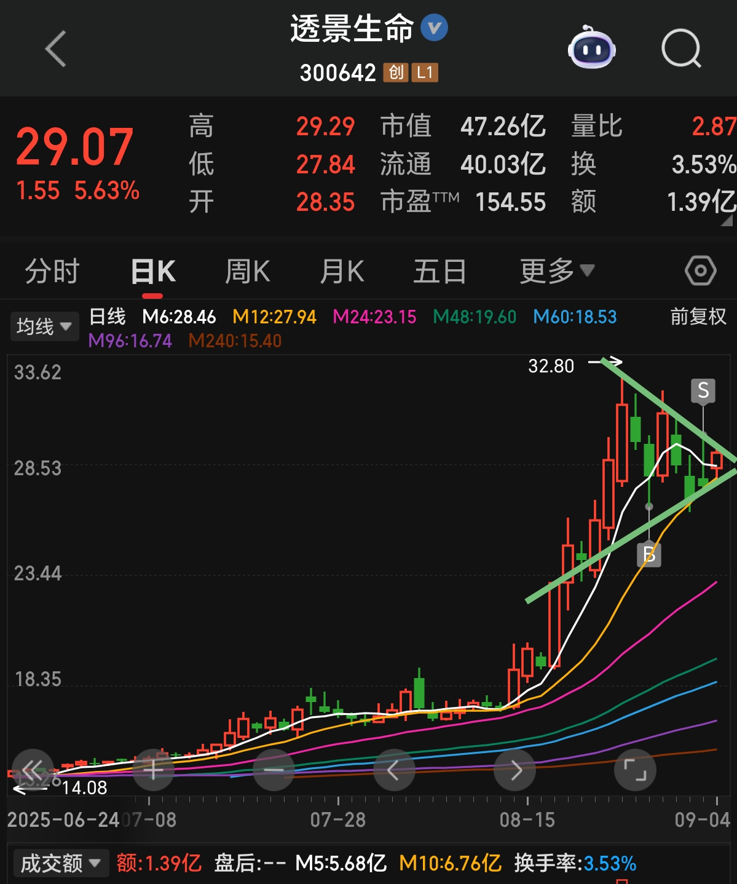Open the robot AI assistant
737x884 pixels.
pyautogui.click(x=591, y=47)
